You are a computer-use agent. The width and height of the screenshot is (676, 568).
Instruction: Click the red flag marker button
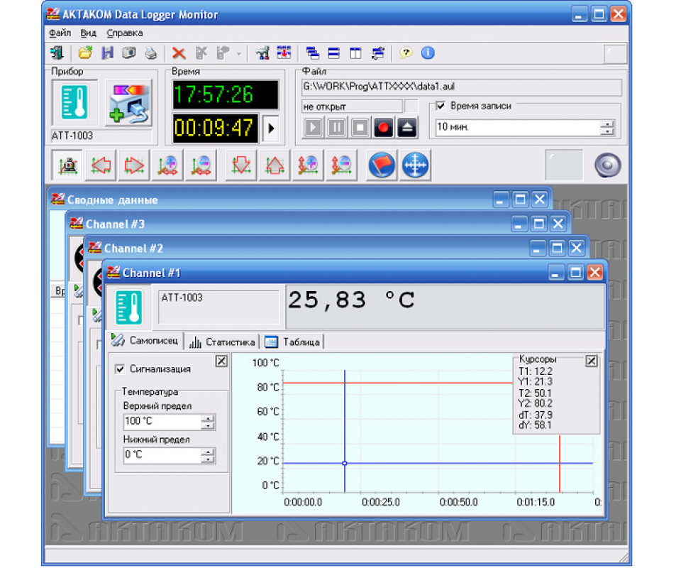(382, 165)
